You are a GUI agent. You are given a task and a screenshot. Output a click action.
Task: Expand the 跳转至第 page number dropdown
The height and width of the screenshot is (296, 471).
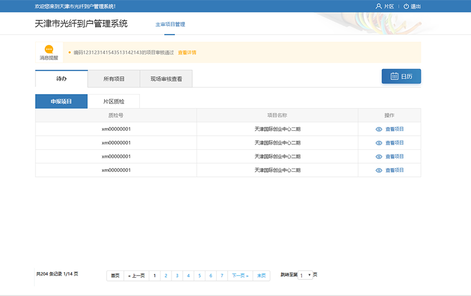click(305, 275)
